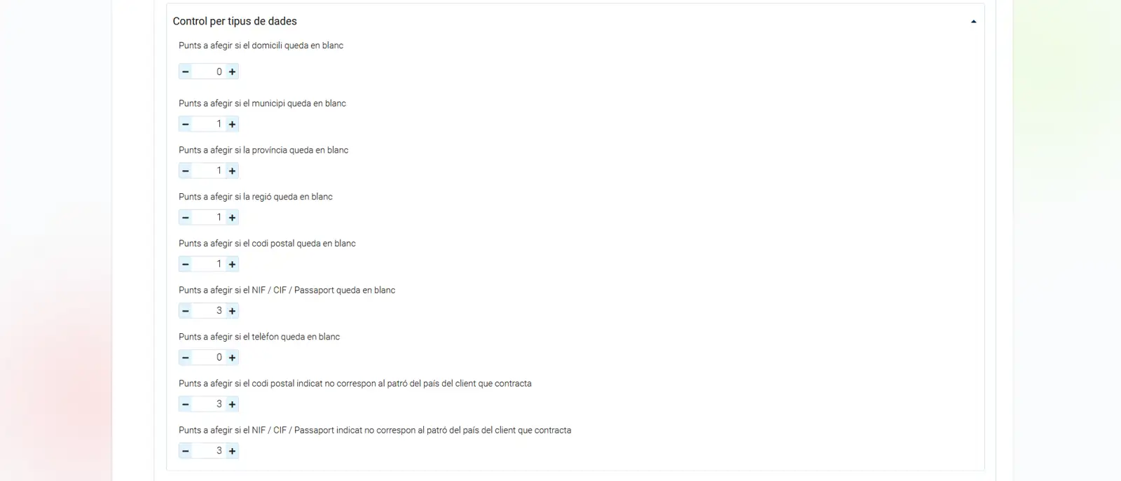Viewport: 1121px width, 481px height.
Task: Increase points for mismatched codi postal pattern
Action: pos(233,404)
